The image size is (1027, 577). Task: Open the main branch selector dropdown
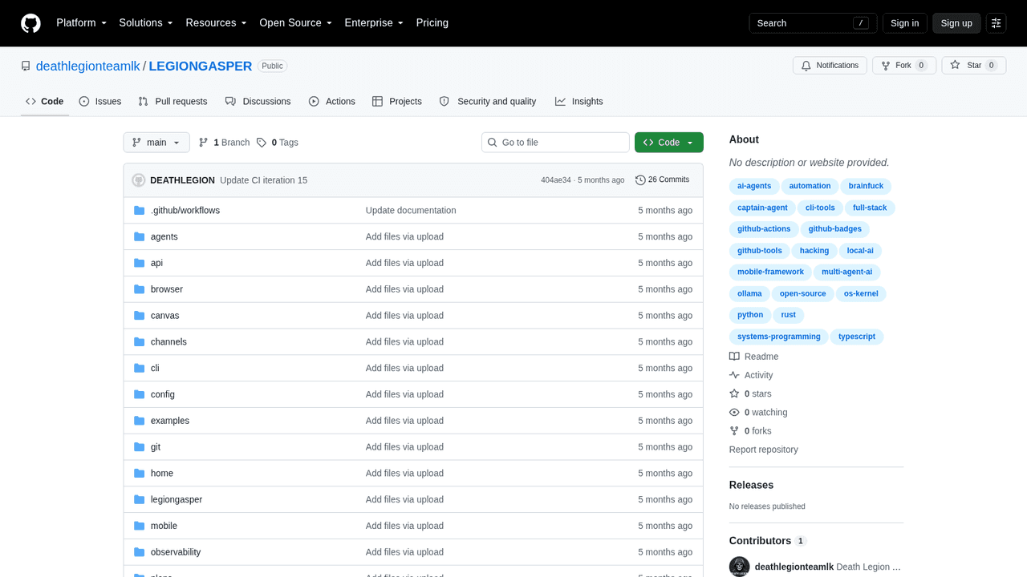pos(156,143)
